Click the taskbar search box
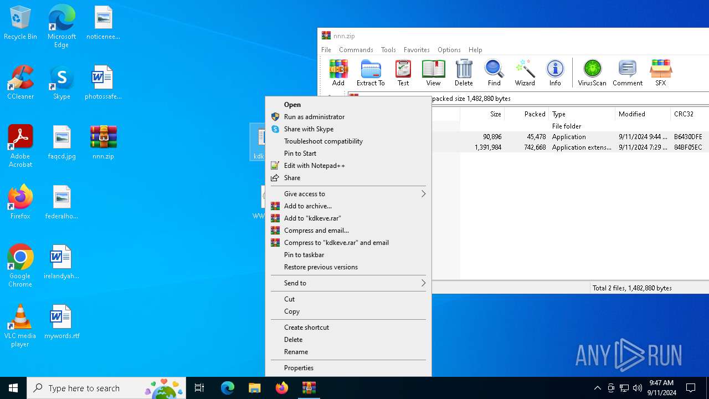The width and height of the screenshot is (709, 399). tap(106, 388)
